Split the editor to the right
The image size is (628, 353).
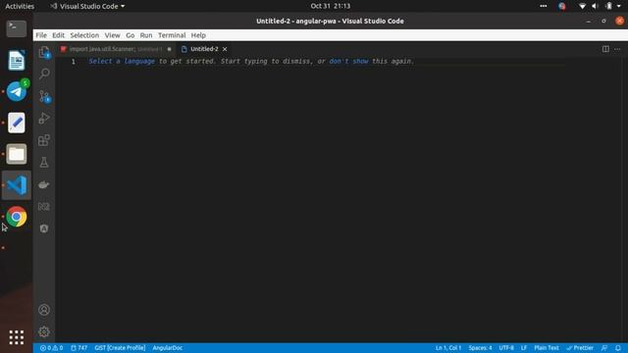pyautogui.click(x=605, y=49)
